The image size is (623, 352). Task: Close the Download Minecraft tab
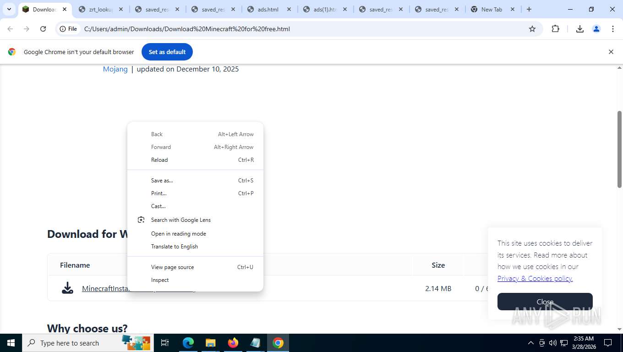coord(65,9)
